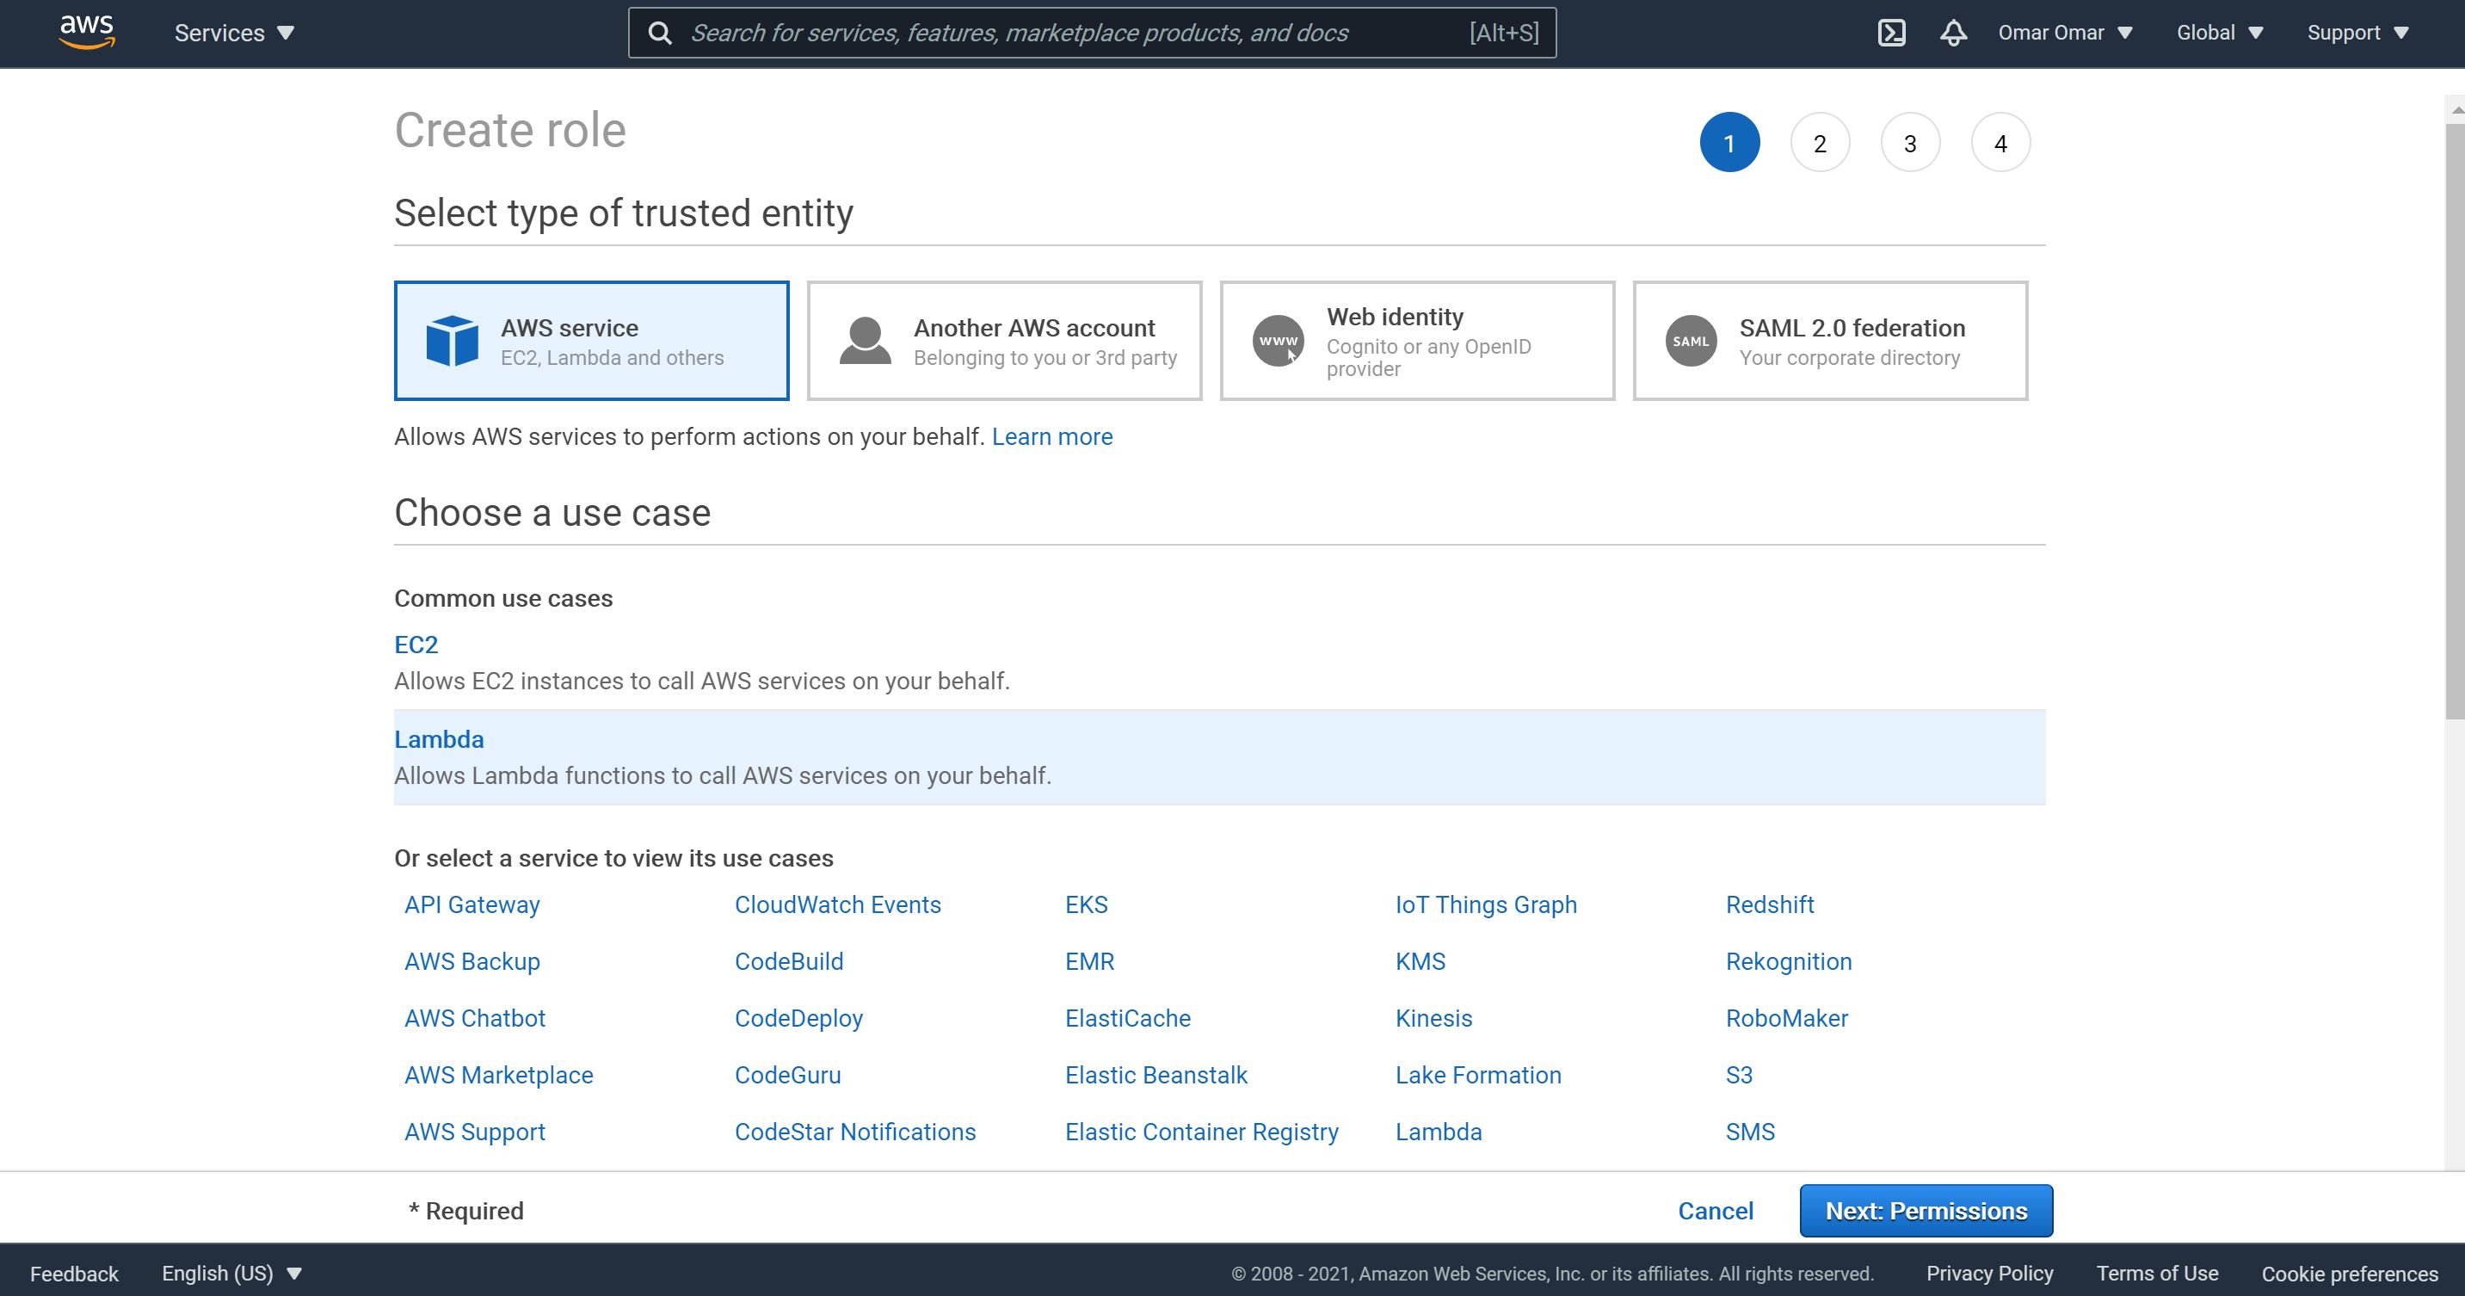Select Lake Formation service
Screen dimensions: 2465x1296
pyautogui.click(x=1477, y=1075)
